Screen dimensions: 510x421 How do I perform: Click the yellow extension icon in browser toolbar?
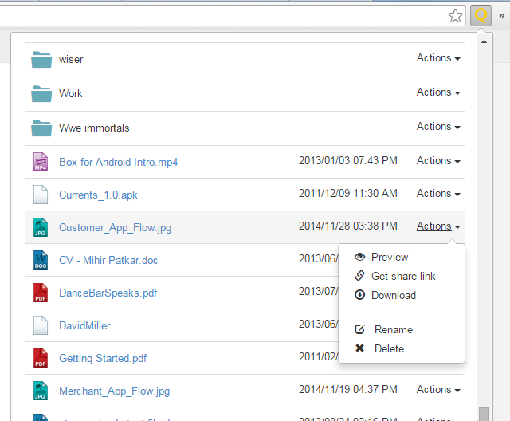click(x=481, y=15)
